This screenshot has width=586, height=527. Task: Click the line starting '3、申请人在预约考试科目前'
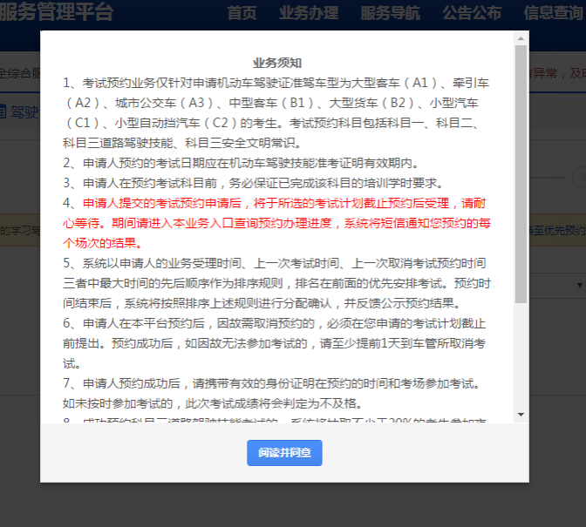pyautogui.click(x=253, y=183)
